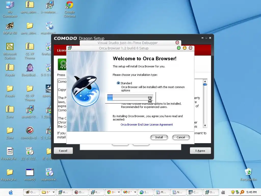Select the top aero_ultim zip icon

click(30, 7)
